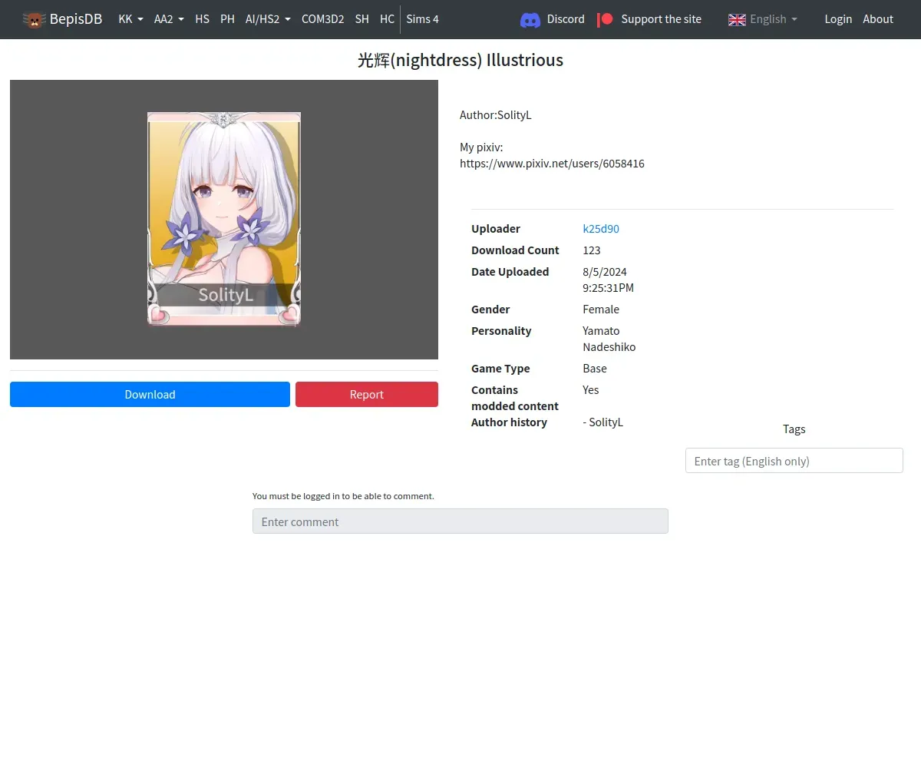
Task: Click the card title 光辉(nightdress) Illustrious
Action: pyautogui.click(x=460, y=60)
